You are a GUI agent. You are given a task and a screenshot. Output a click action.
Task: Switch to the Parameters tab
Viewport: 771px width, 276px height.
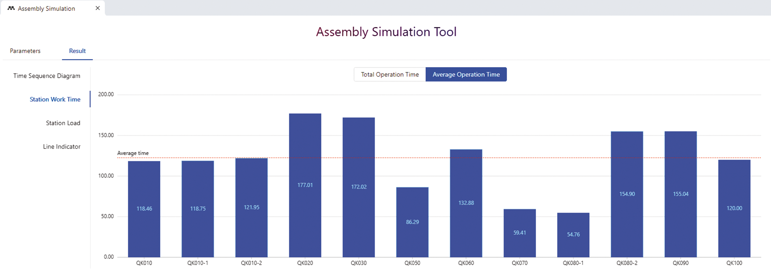pyautogui.click(x=25, y=51)
